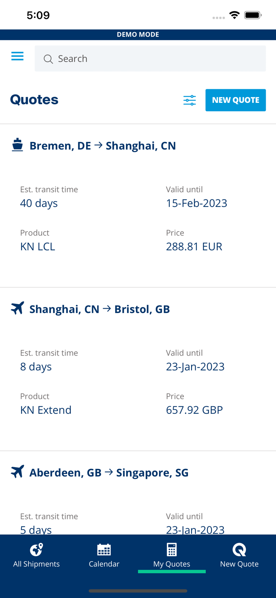Screen dimensions: 276x598
Task: Tap the ship icon for the Bremen quote
Action: pos(18,145)
